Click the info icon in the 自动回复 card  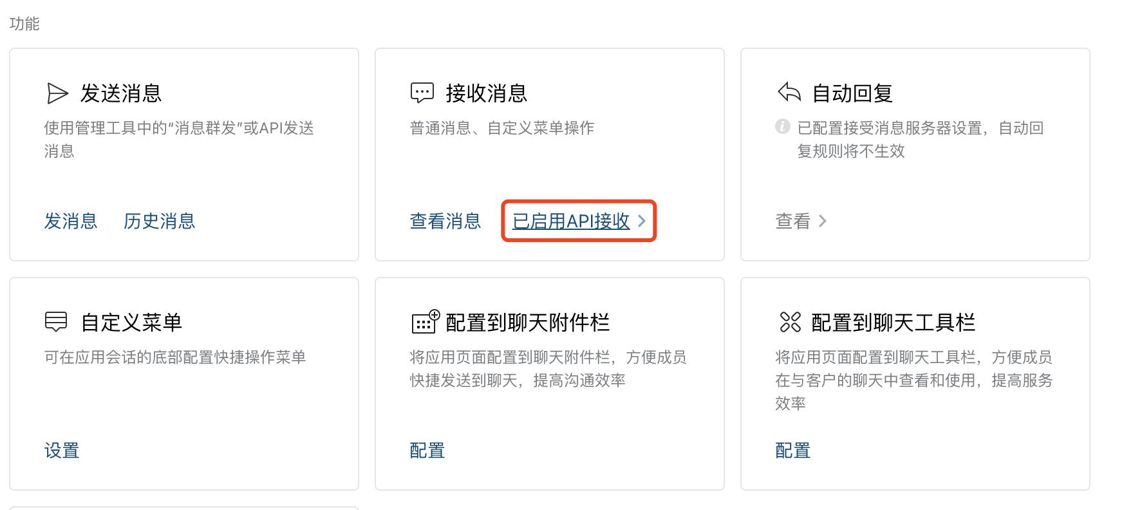point(782,127)
